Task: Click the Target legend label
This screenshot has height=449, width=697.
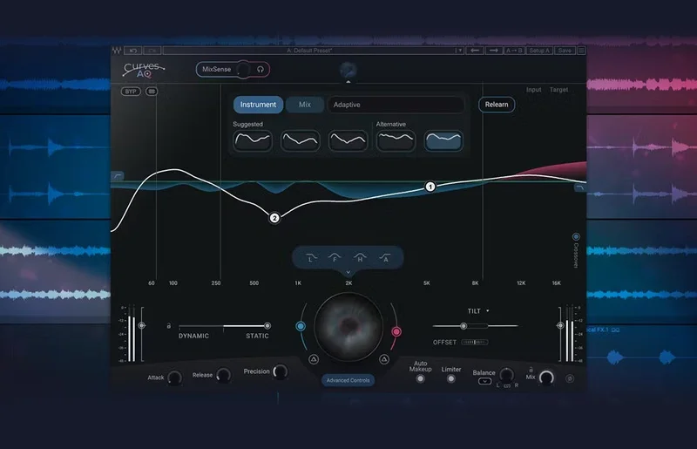Action: pyautogui.click(x=558, y=90)
